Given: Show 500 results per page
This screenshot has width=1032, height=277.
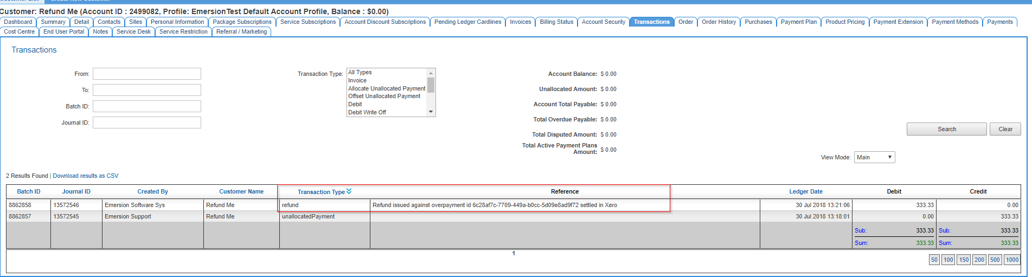Looking at the screenshot, I should coord(995,260).
